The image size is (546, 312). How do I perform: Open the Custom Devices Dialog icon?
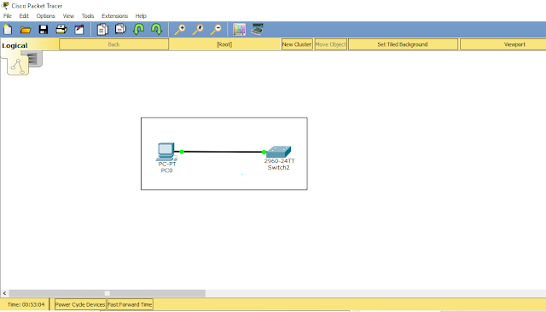click(258, 29)
